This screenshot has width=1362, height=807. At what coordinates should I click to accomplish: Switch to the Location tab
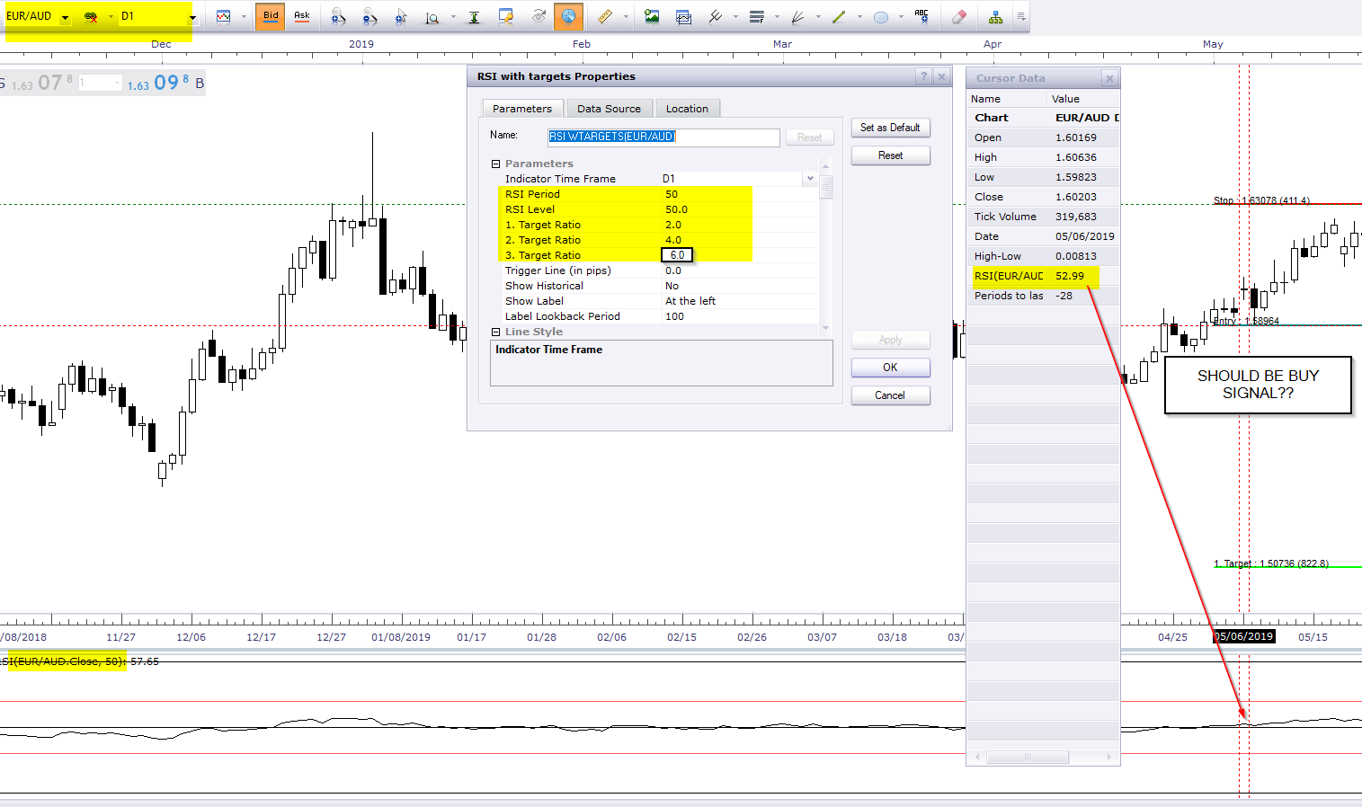pyautogui.click(x=687, y=109)
